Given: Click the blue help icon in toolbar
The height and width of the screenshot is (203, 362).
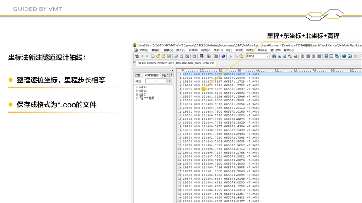Looking at the screenshot, I should (x=223, y=56).
